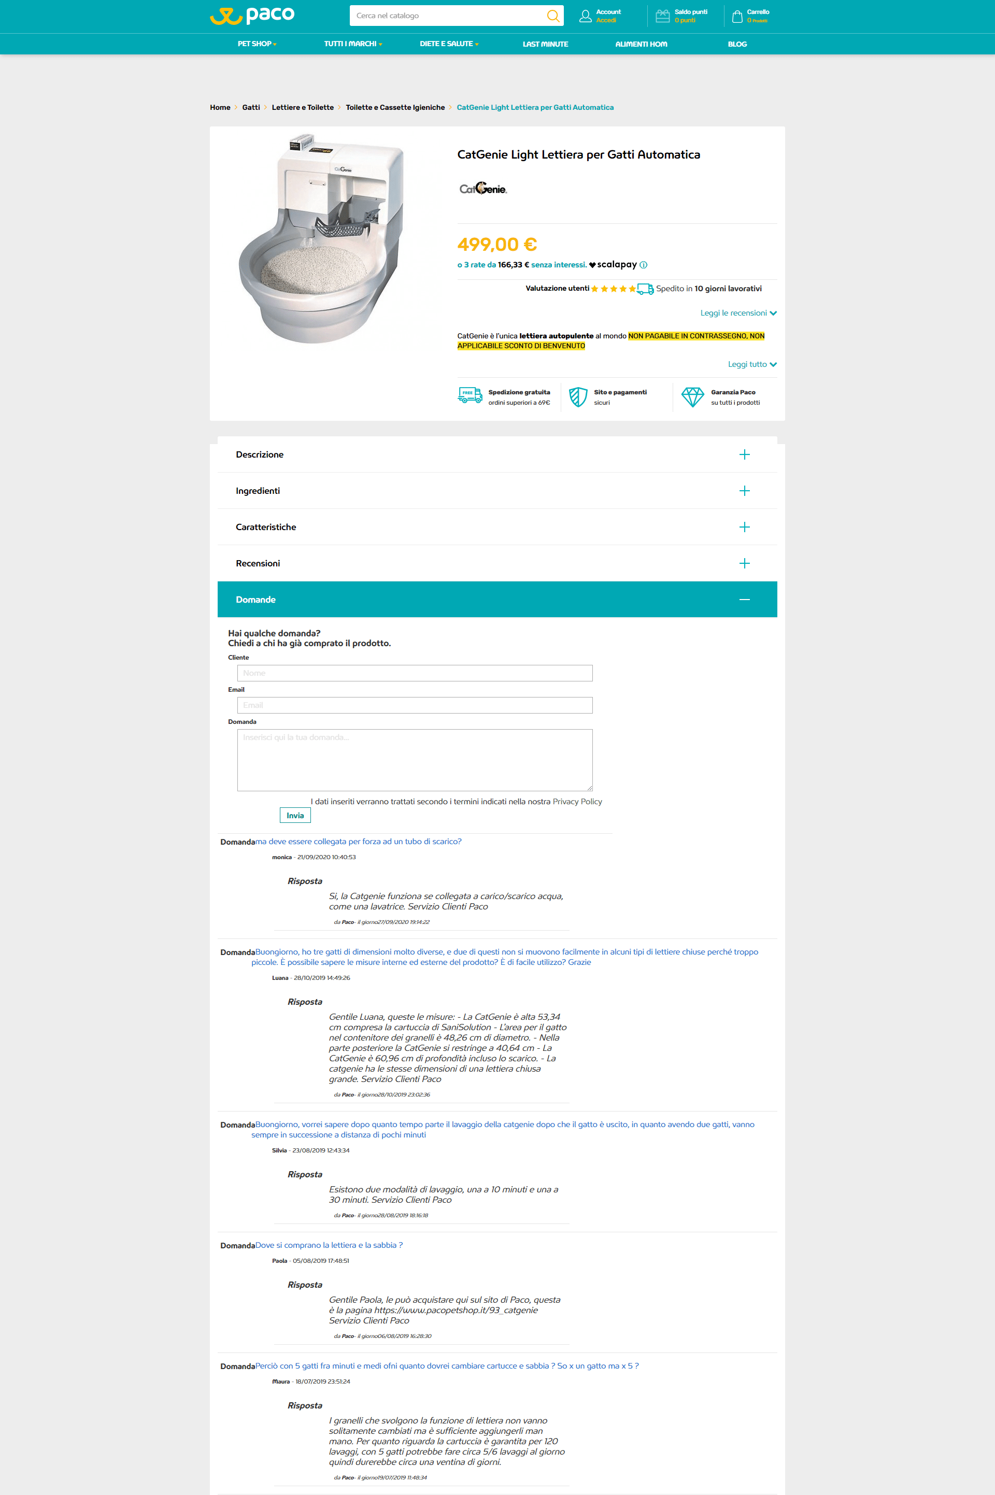
Task: Open the Privacy Policy link
Action: coord(577,802)
